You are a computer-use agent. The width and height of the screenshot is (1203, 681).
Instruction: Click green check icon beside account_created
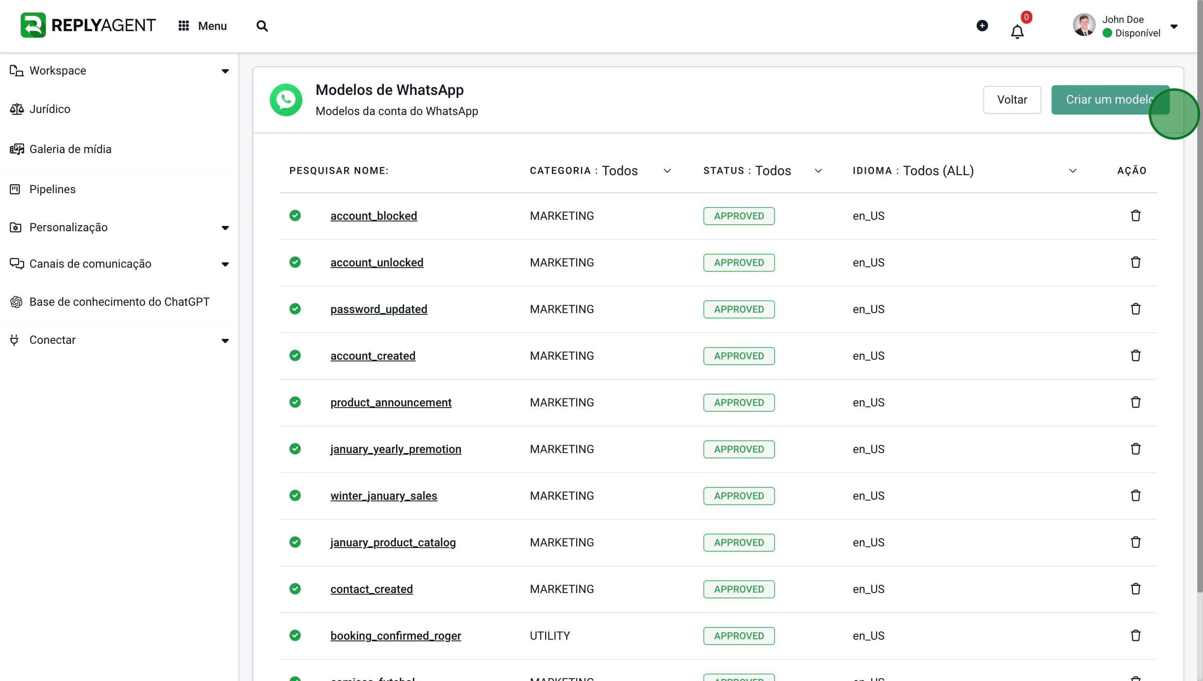coord(295,356)
